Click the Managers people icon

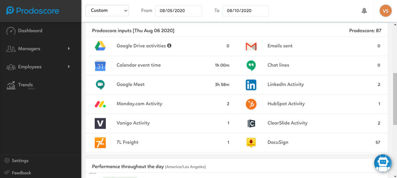[11, 49]
